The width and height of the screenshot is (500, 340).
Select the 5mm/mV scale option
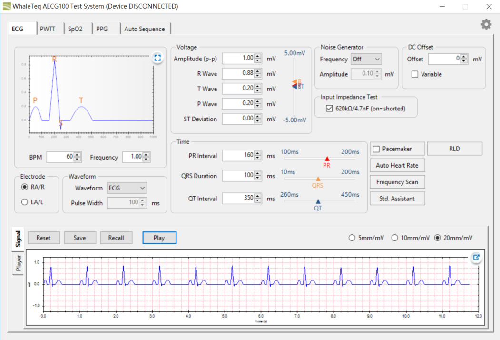pos(352,237)
